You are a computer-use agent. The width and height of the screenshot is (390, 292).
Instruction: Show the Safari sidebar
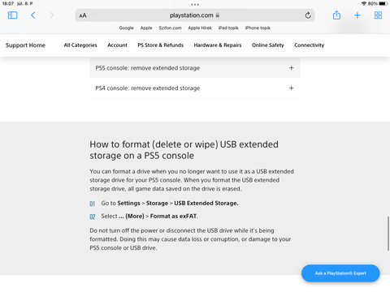click(x=12, y=15)
